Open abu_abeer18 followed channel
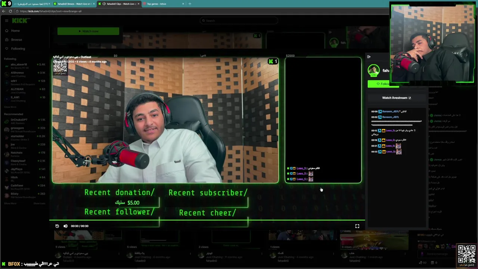This screenshot has width=478, height=269. 24,66
